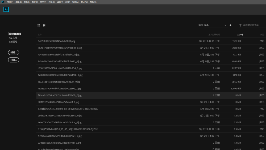Switch to list view layout
Image resolution: width=266 pixels, height=150 pixels.
[x=44, y=25]
